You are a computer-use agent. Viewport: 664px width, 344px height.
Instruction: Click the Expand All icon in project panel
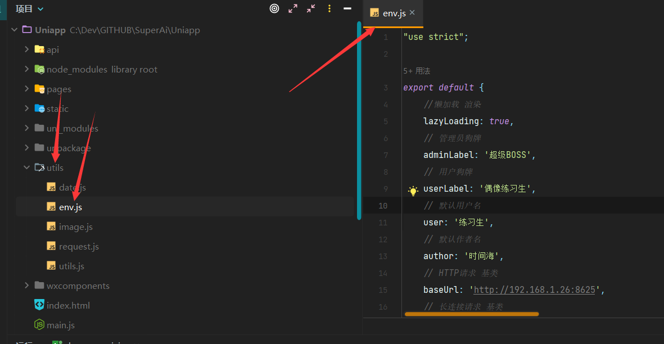292,8
